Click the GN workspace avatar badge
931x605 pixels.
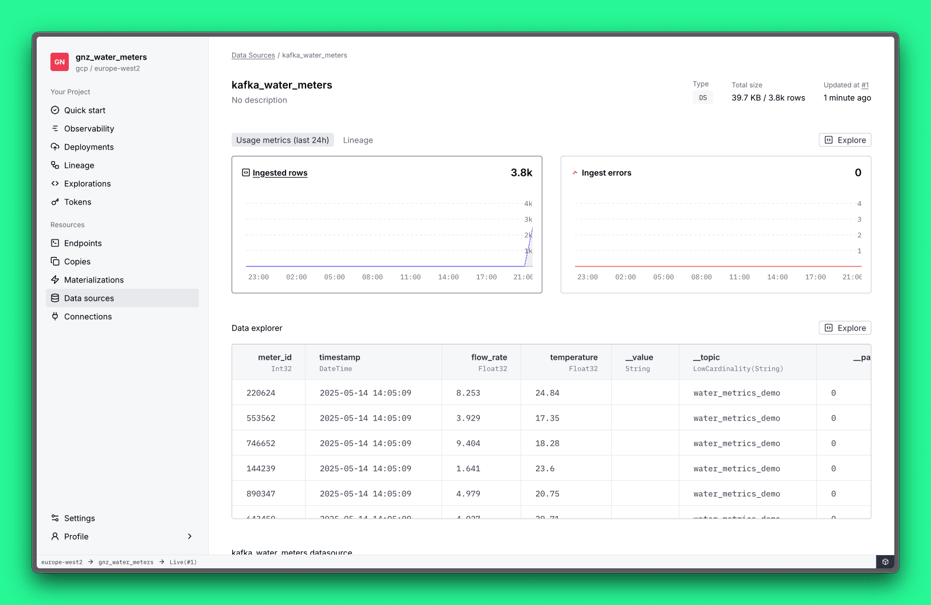coord(60,62)
